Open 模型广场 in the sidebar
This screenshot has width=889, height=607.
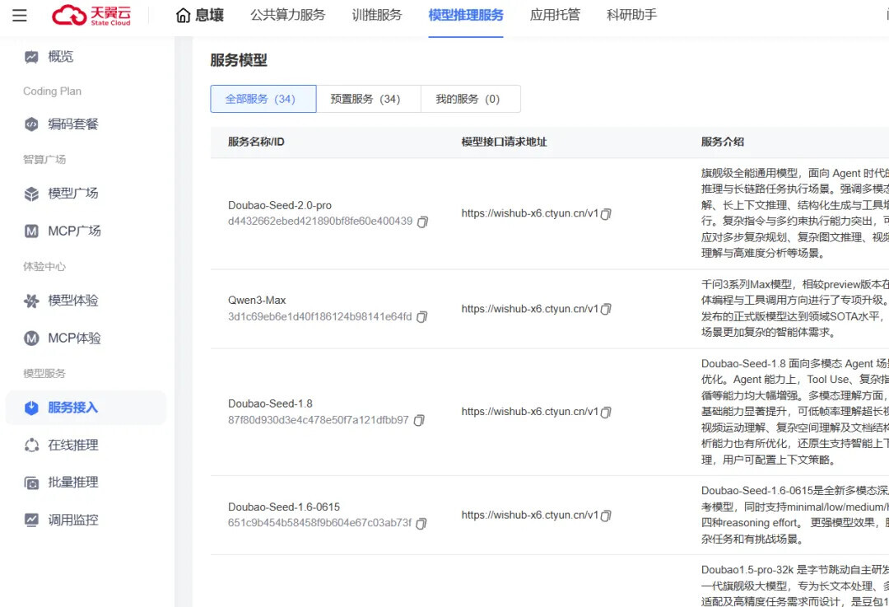(x=72, y=194)
